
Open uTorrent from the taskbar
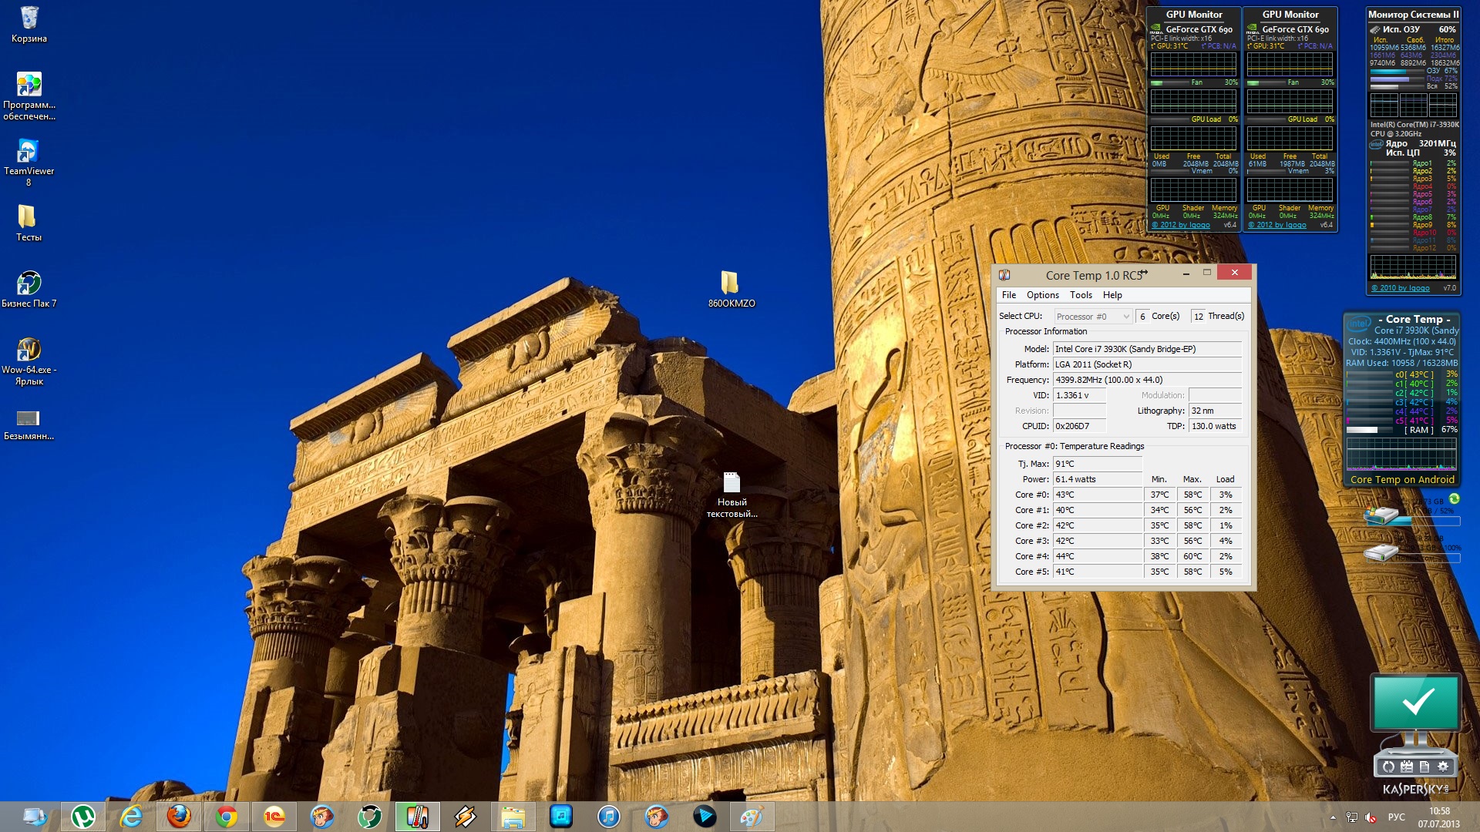[83, 817]
